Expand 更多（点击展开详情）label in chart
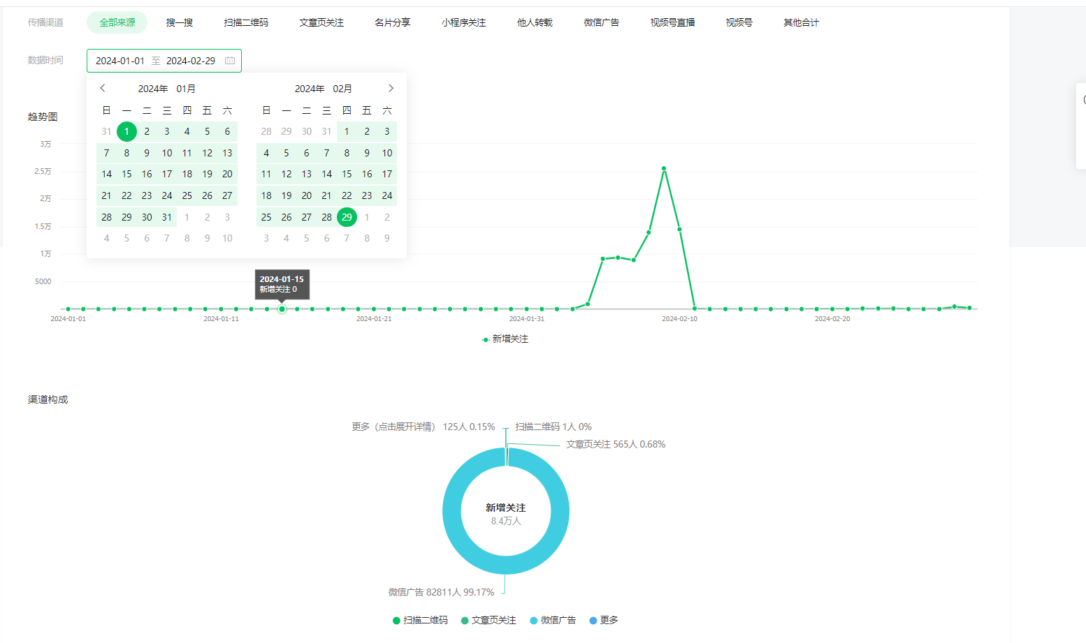Viewport: 1086px width, 643px height. pyautogui.click(x=393, y=427)
